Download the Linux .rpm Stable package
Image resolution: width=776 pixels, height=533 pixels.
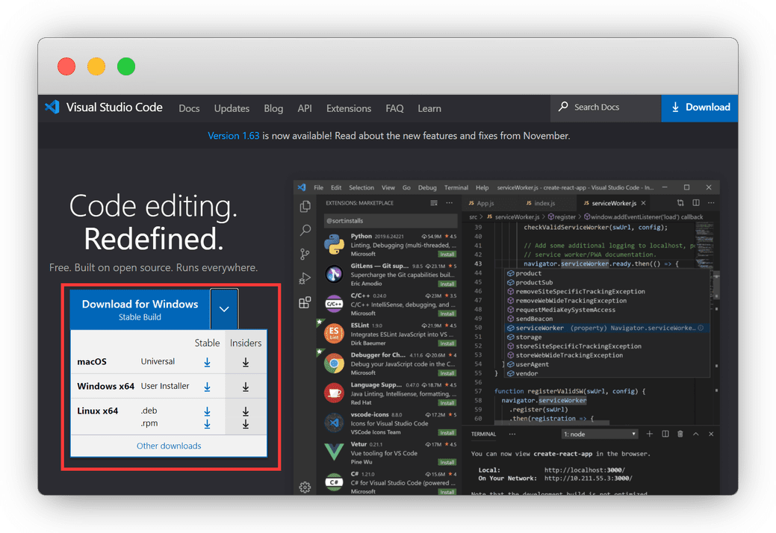click(208, 424)
